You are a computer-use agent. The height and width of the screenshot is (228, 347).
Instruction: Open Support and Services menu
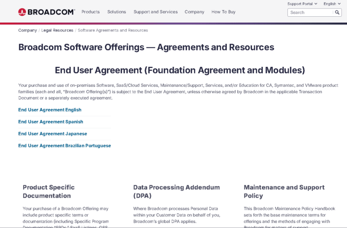tap(155, 12)
